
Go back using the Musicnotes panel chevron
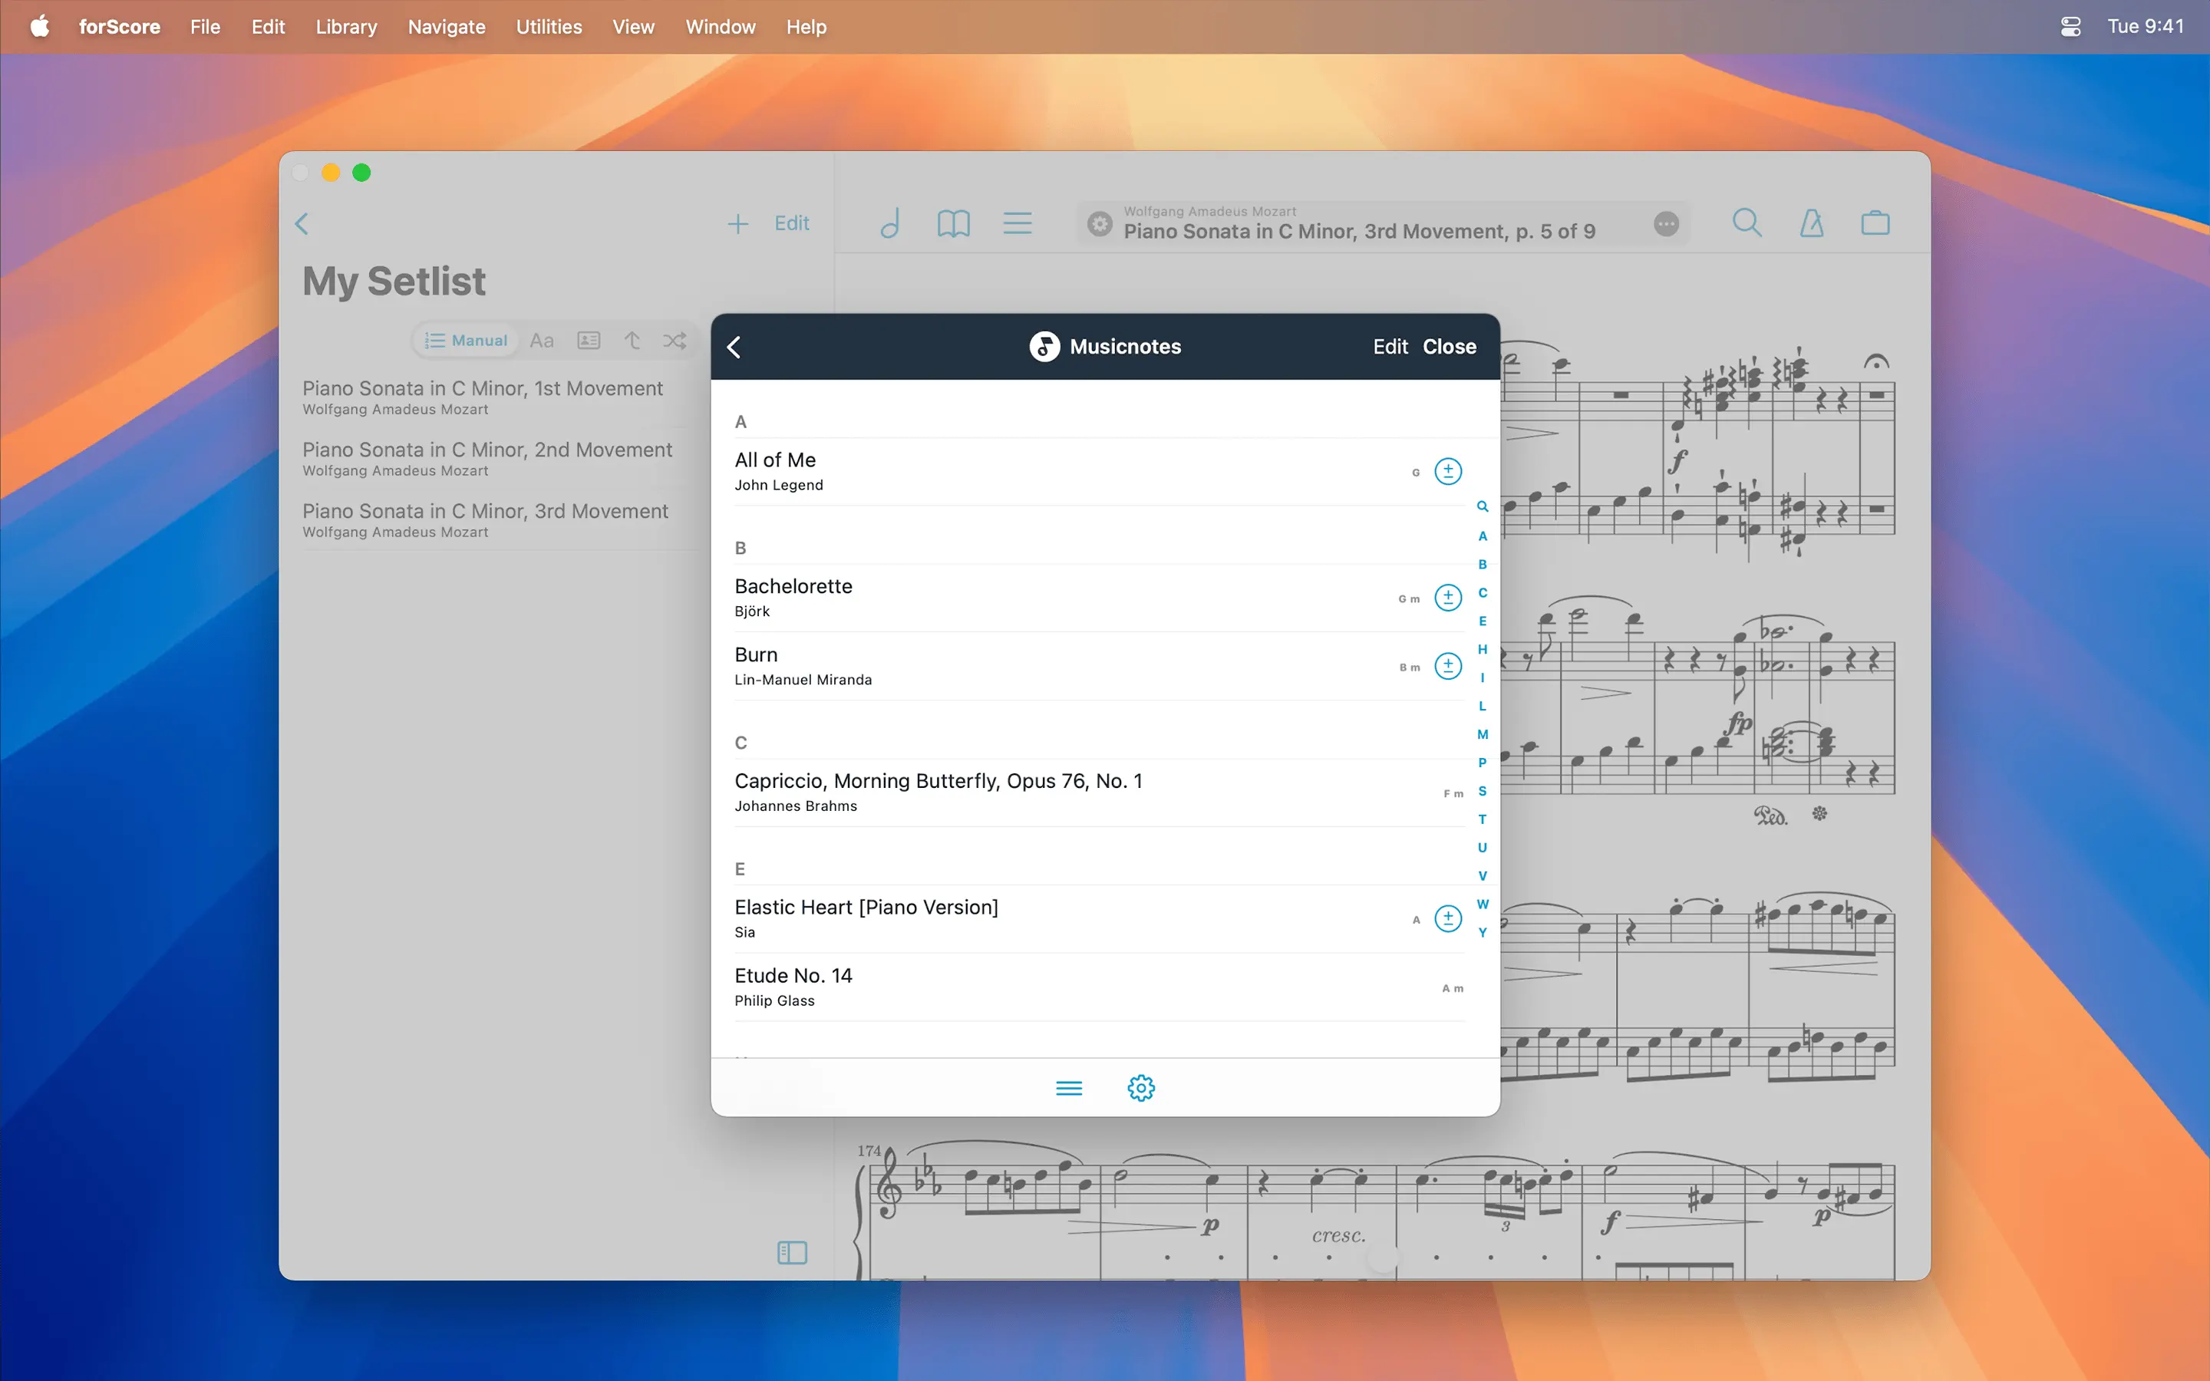tap(734, 347)
